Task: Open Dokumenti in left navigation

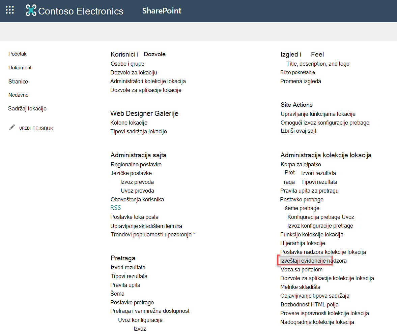Action: pyautogui.click(x=21, y=68)
